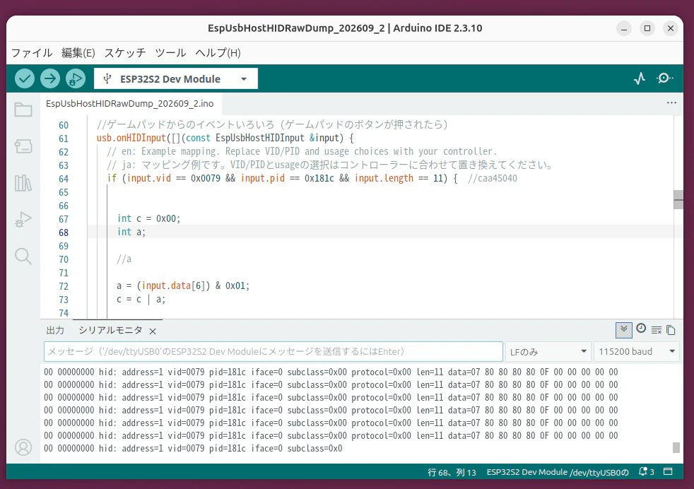Click 'ESP32S2 Dev Module /dev/ttyUSB0' status bar entry

pyautogui.click(x=558, y=472)
